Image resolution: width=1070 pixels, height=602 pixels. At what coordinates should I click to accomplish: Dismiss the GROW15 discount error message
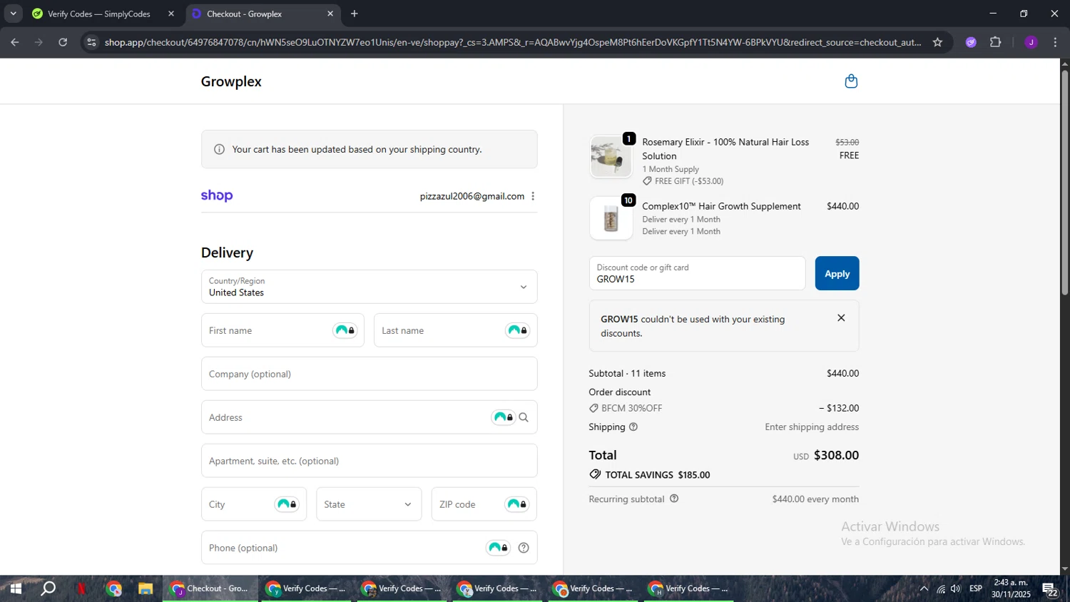click(841, 318)
